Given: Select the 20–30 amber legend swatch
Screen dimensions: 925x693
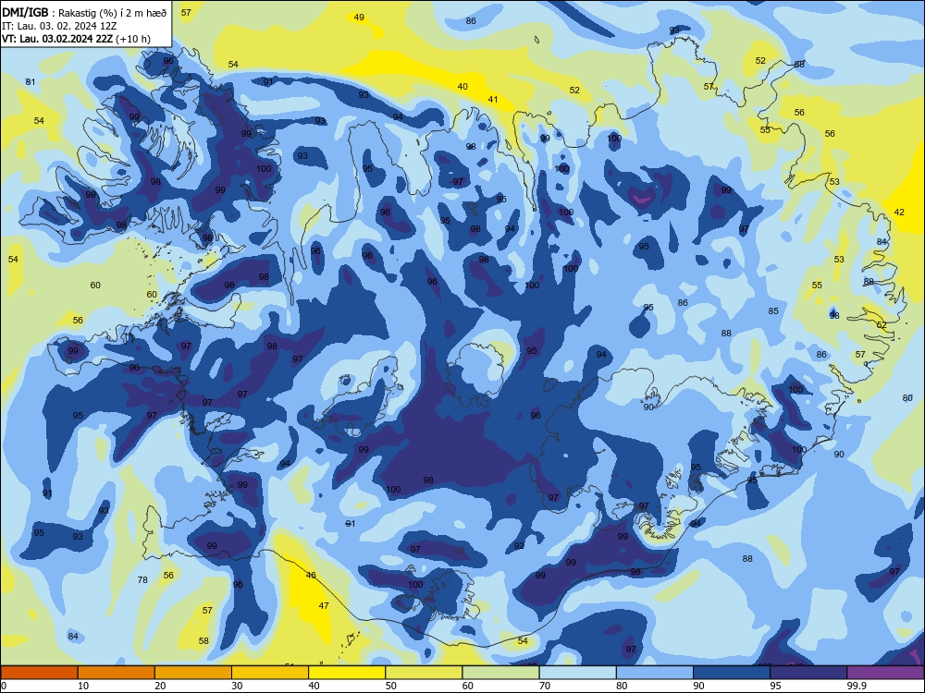Looking at the screenshot, I should pyautogui.click(x=193, y=673).
